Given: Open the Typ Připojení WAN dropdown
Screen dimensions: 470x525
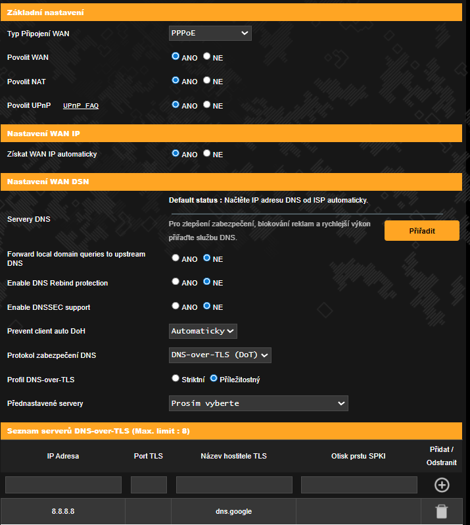Looking at the screenshot, I should (210, 33).
